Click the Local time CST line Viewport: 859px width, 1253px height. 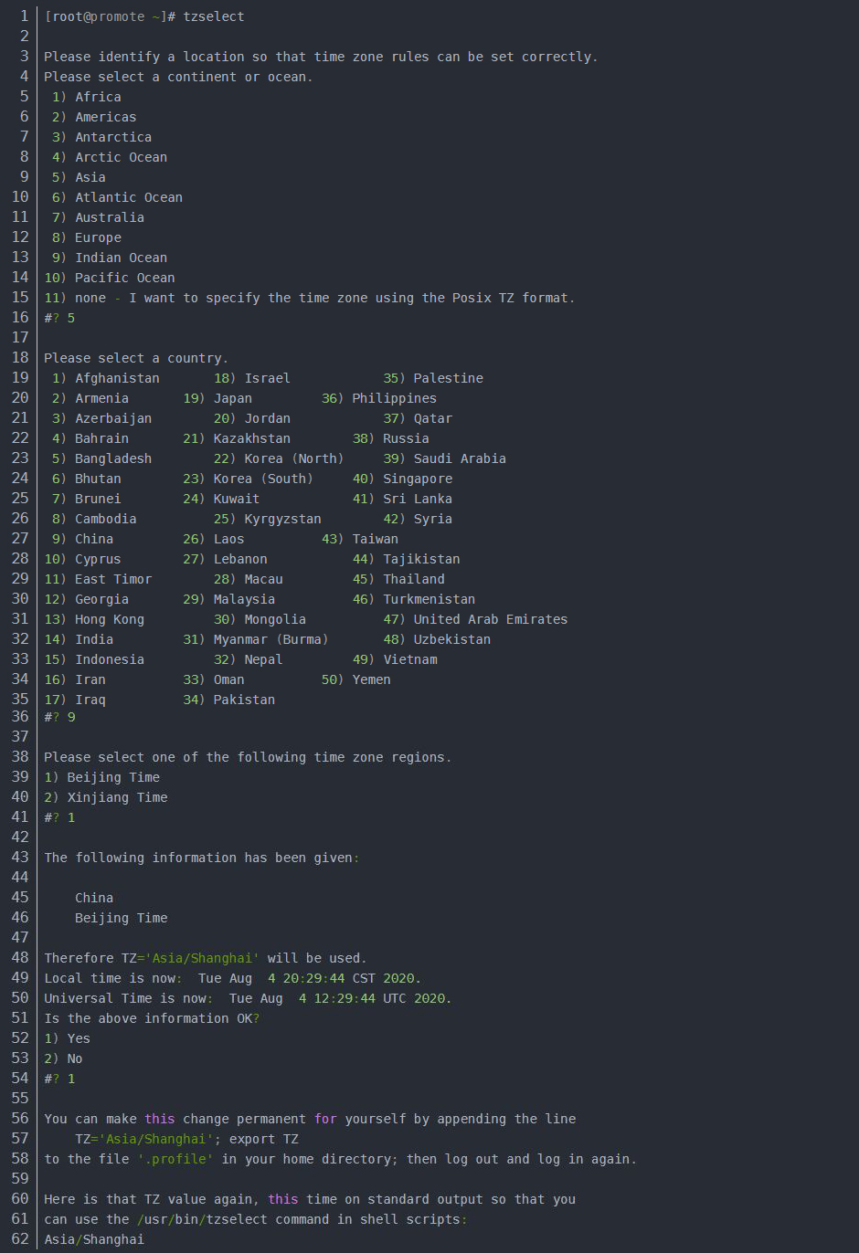click(232, 978)
